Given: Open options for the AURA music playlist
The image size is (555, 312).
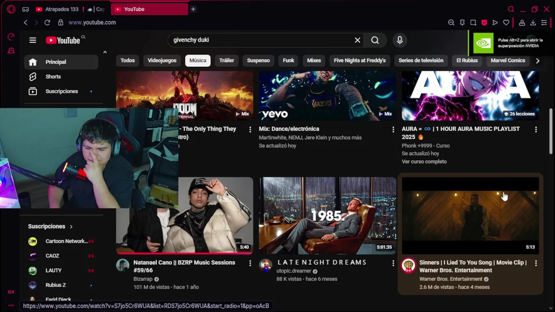Looking at the screenshot, I should (536, 129).
